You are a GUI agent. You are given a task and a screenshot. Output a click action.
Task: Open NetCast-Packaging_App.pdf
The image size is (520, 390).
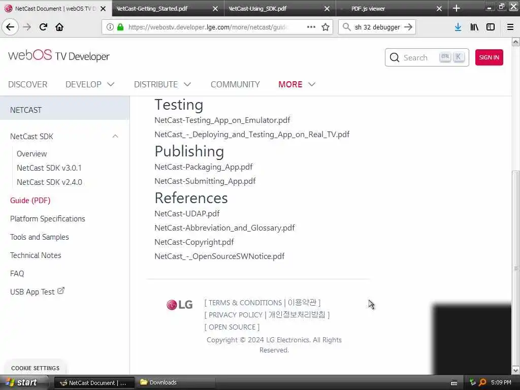click(x=203, y=167)
